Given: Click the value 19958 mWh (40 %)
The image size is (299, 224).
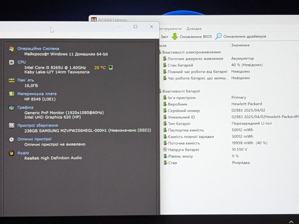Looking at the screenshot, I should coord(249,143).
